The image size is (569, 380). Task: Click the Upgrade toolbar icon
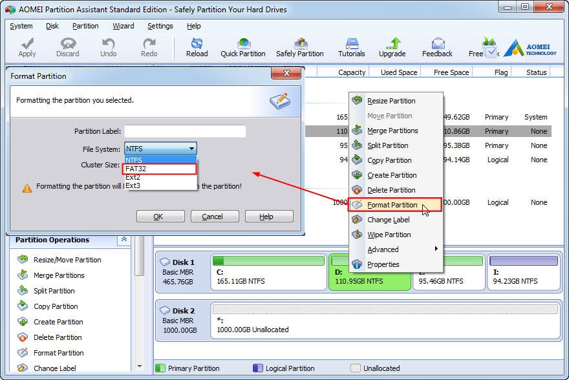pyautogui.click(x=392, y=48)
